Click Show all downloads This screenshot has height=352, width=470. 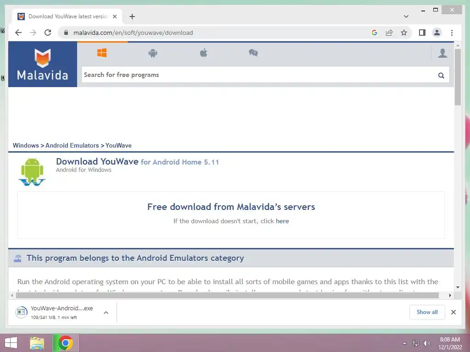click(427, 312)
